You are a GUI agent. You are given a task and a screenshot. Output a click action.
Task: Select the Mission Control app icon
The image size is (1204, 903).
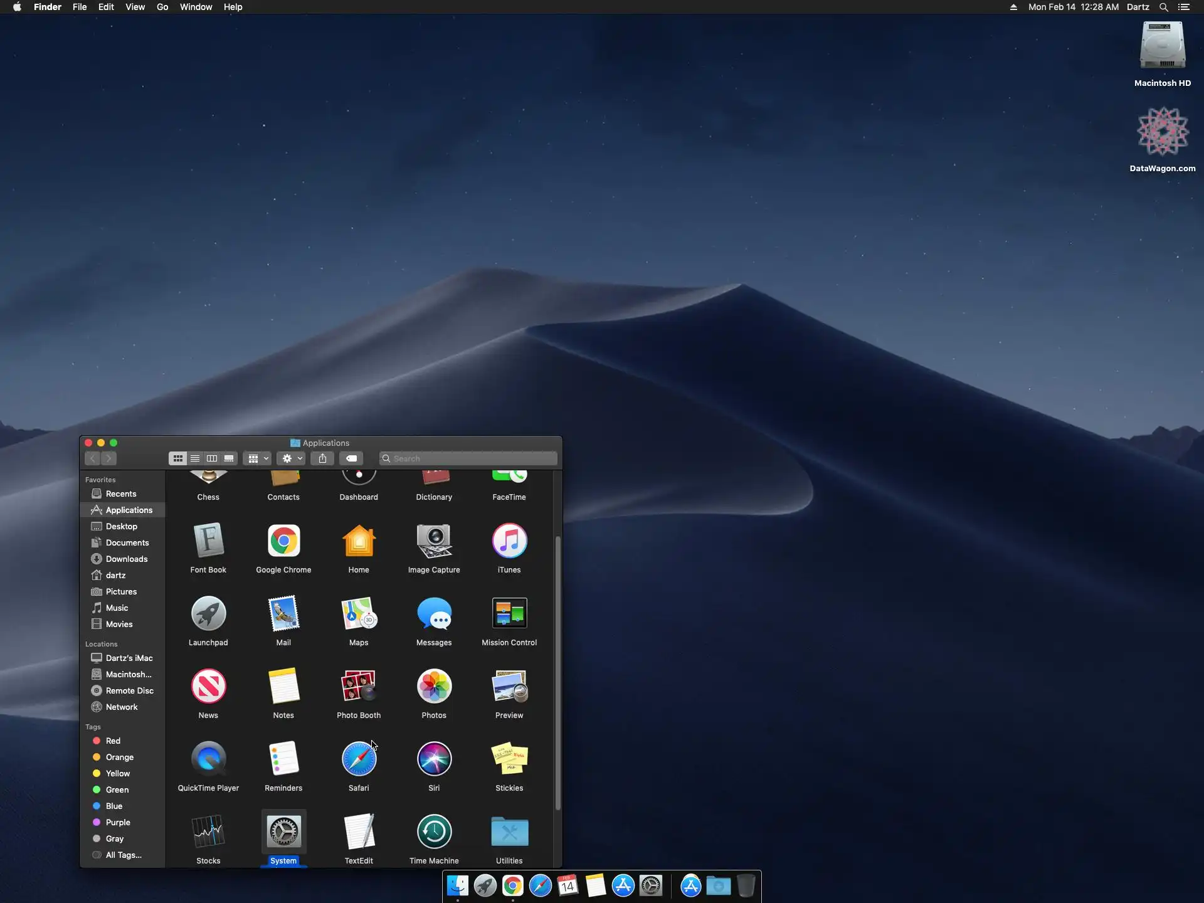509,614
